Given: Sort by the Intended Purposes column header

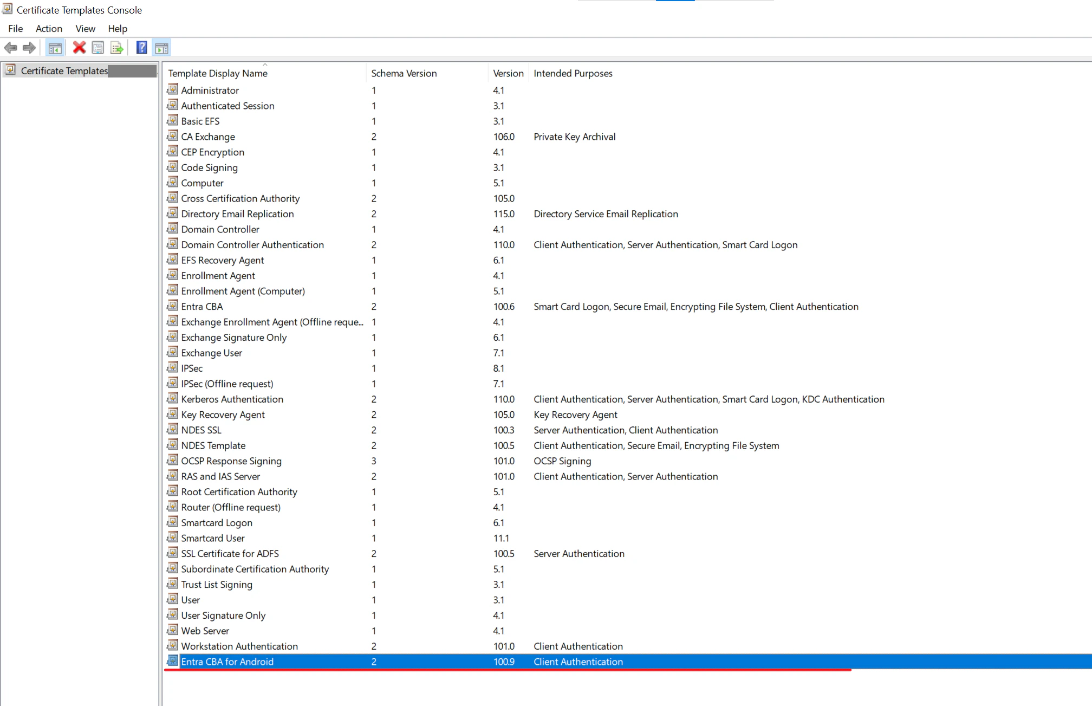Looking at the screenshot, I should (573, 73).
